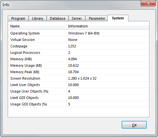
Task: Select the Limit GDI Objects row
Action: (x=79, y=98)
